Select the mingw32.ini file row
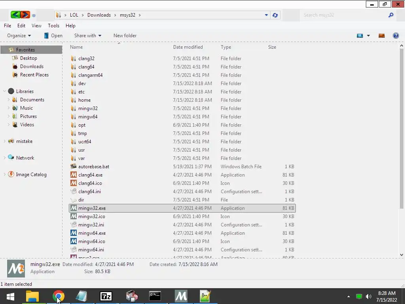 click(182, 225)
